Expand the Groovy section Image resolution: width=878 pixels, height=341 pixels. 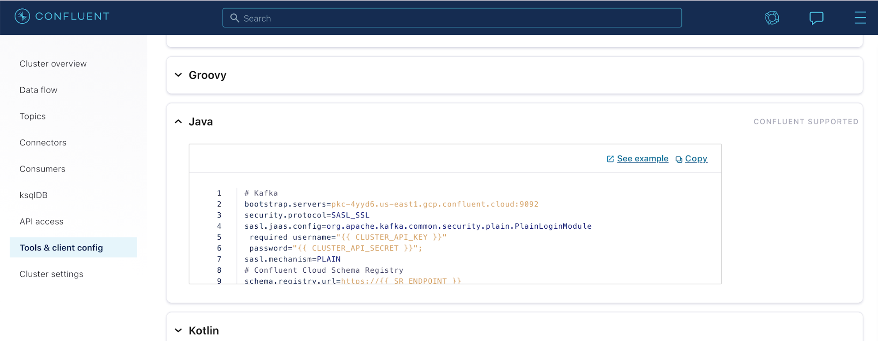tap(178, 75)
